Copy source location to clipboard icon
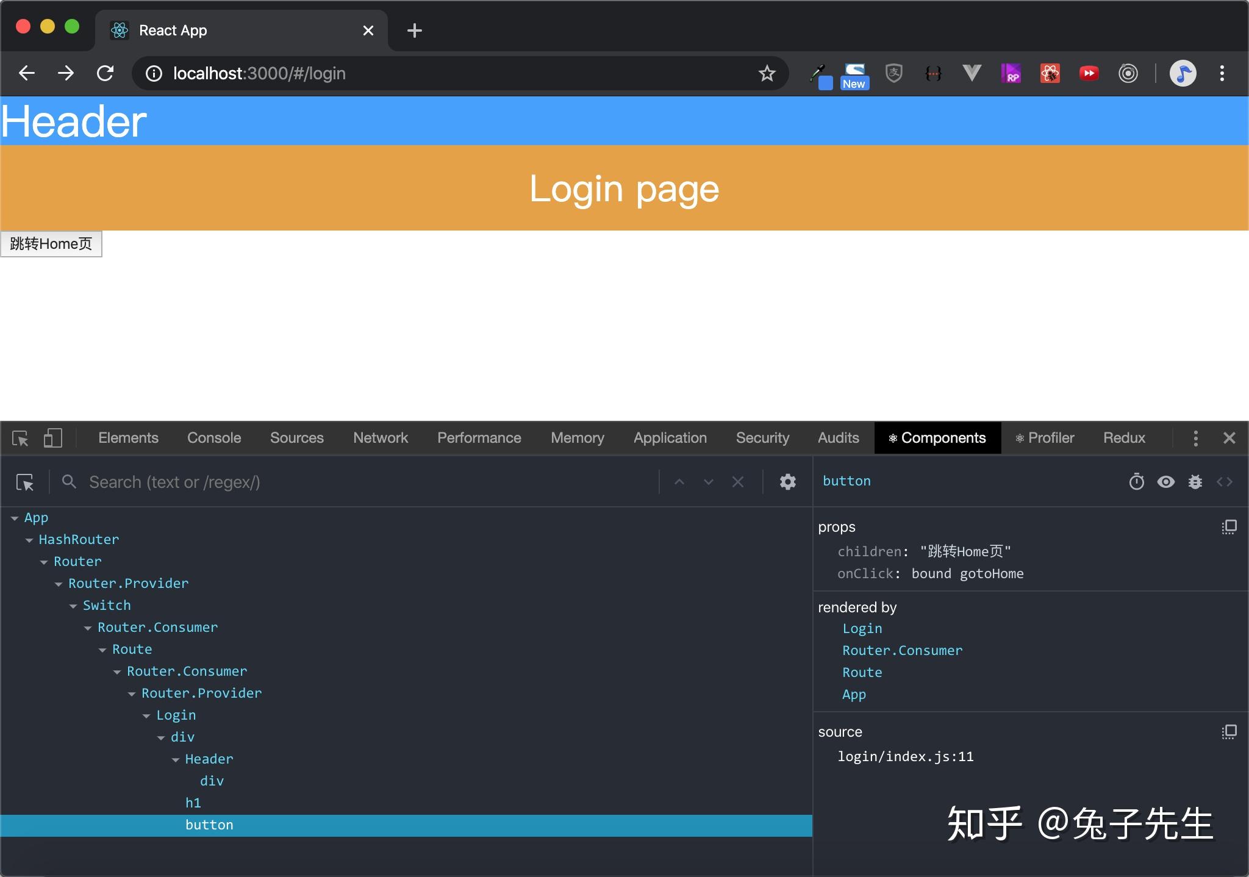The width and height of the screenshot is (1249, 877). point(1229,732)
